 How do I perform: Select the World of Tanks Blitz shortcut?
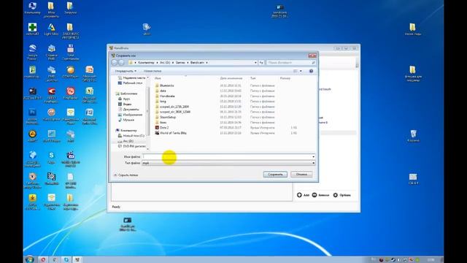click(x=173, y=133)
